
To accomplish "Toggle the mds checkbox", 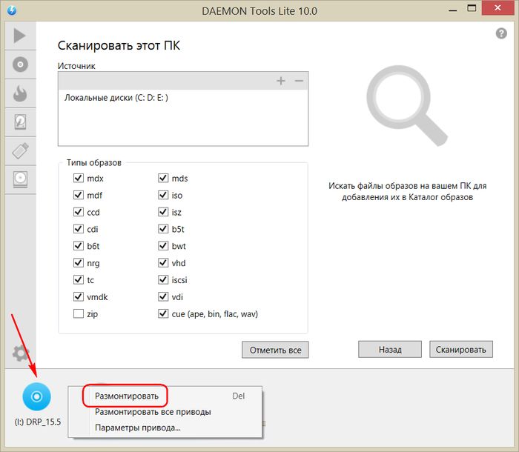I will tap(163, 178).
